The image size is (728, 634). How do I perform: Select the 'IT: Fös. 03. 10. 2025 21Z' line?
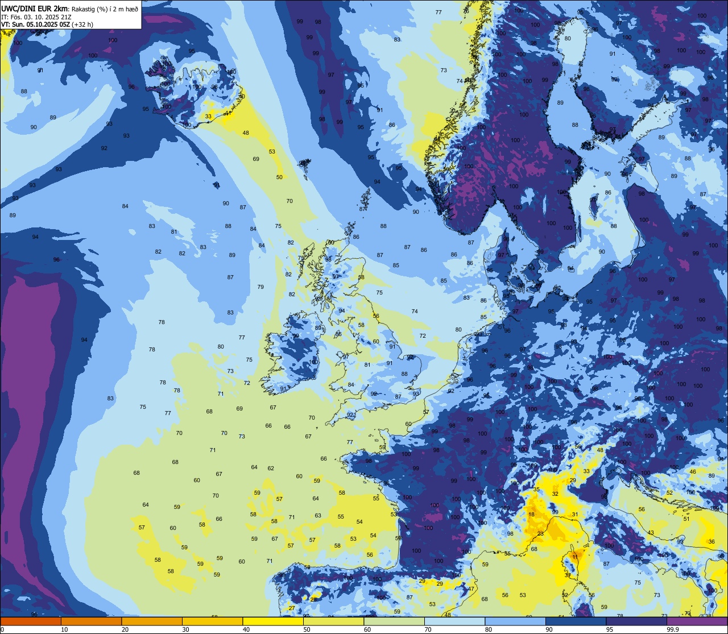[x=36, y=17]
